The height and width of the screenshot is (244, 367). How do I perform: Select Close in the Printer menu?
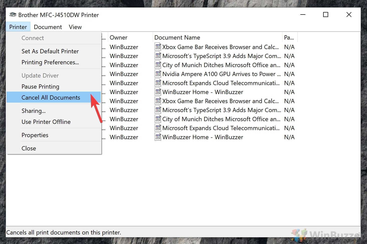click(54, 148)
